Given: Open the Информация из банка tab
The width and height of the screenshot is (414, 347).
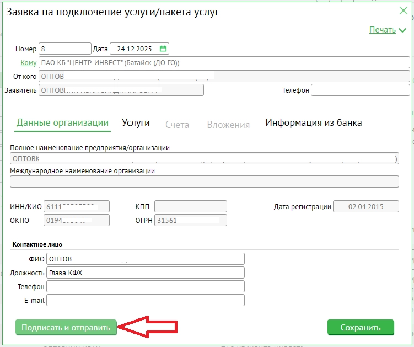Looking at the screenshot, I should tap(314, 122).
